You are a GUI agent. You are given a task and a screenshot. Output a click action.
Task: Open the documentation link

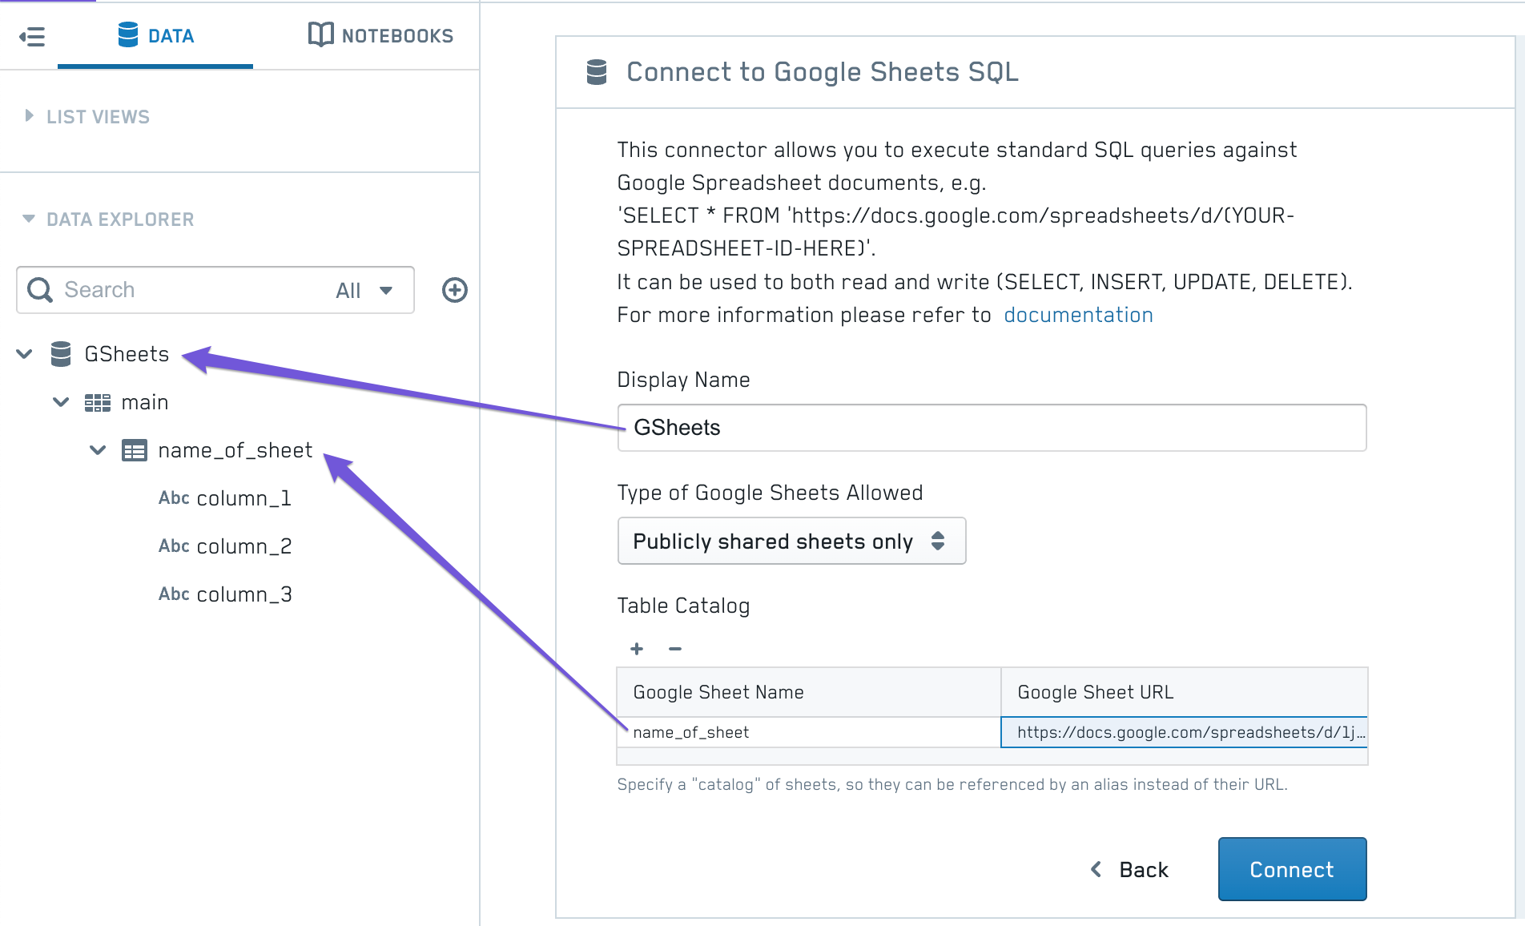coord(1078,315)
